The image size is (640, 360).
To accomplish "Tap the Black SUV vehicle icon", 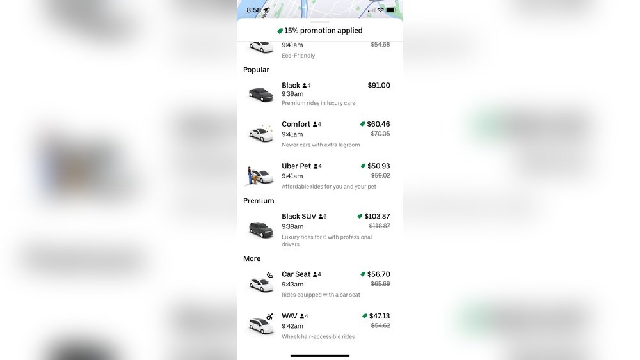I will (x=261, y=228).
